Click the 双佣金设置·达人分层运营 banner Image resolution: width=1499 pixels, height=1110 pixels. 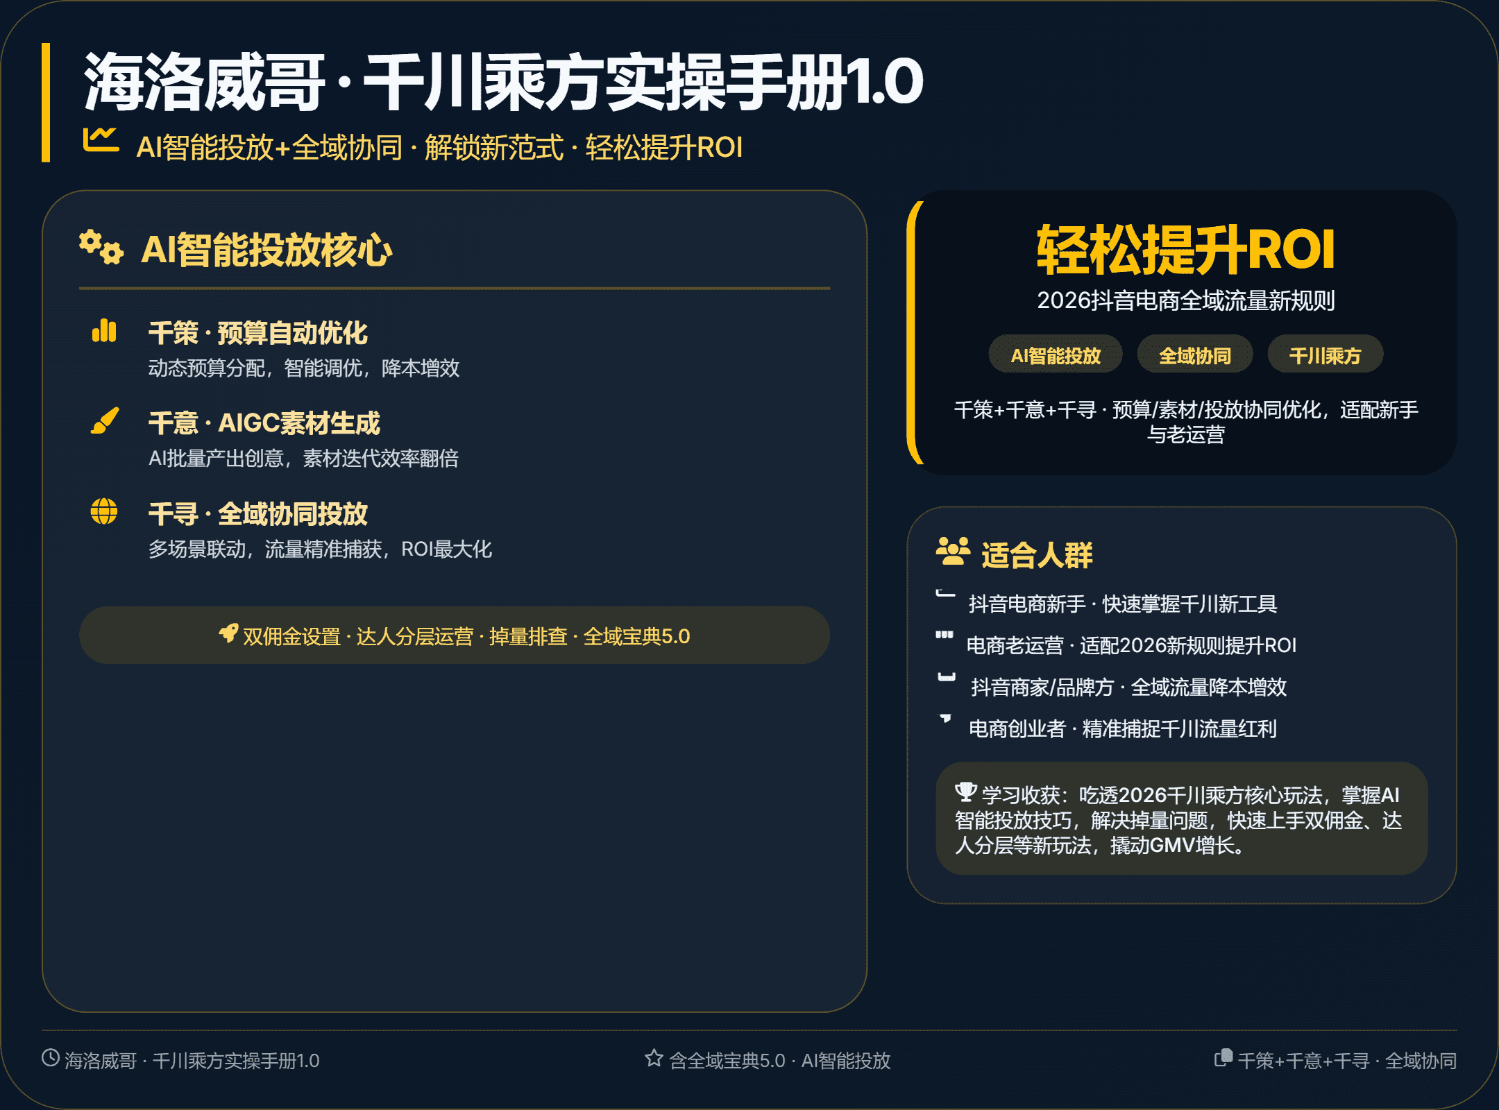coord(455,635)
